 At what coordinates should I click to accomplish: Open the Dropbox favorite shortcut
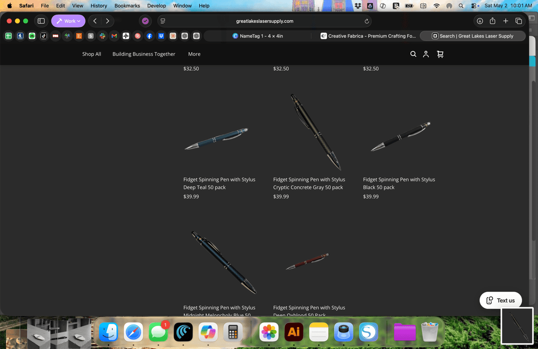(x=161, y=36)
